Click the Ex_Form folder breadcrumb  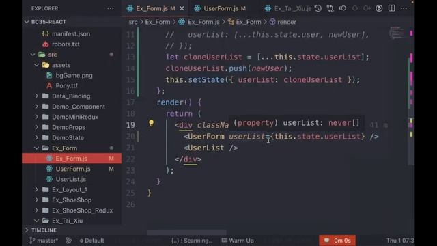158,22
